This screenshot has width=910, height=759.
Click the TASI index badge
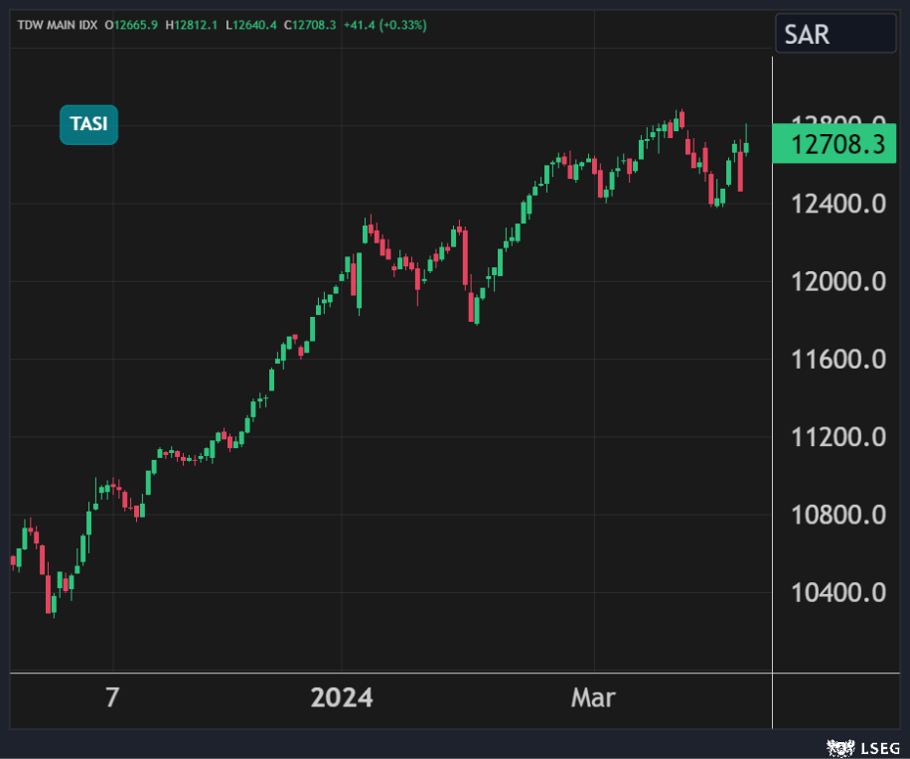88,125
